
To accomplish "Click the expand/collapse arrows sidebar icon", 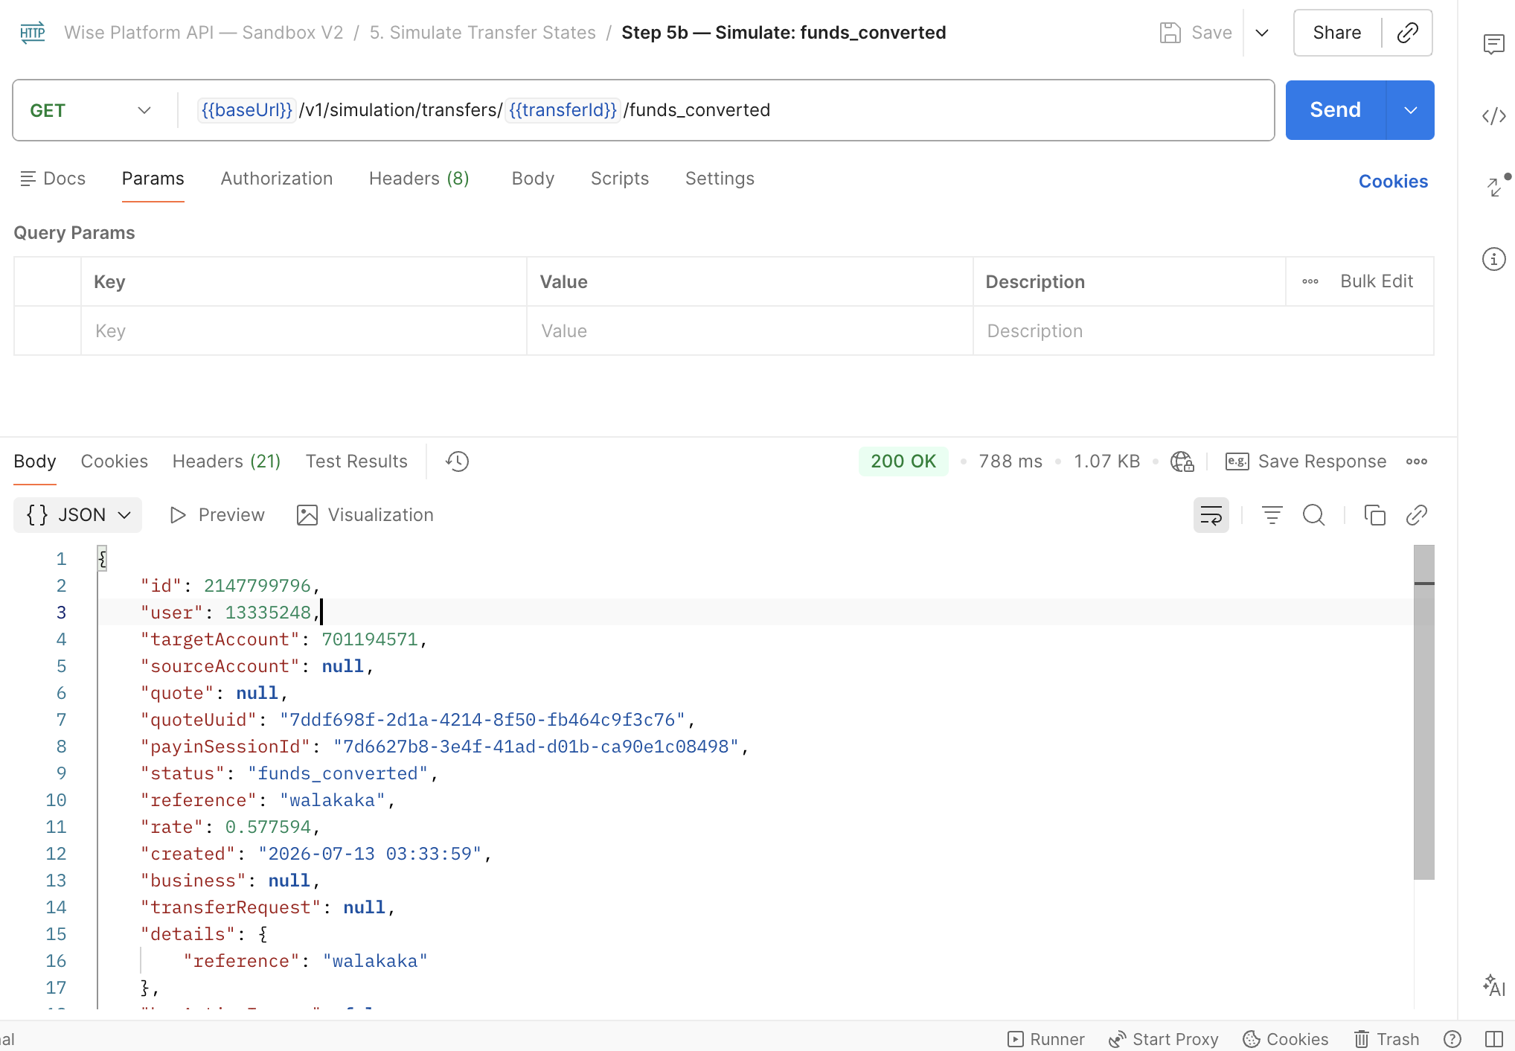I will point(1495,186).
